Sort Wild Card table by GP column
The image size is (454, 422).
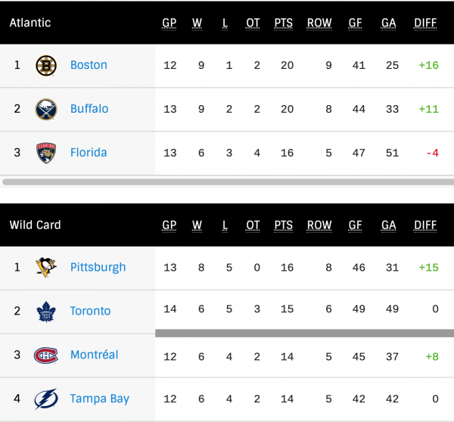169,225
